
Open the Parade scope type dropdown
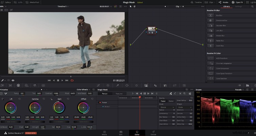coord(239,89)
